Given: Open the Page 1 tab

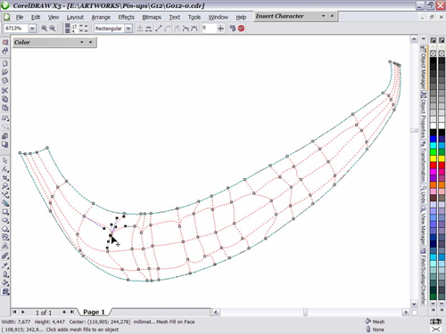Looking at the screenshot, I should [94, 312].
